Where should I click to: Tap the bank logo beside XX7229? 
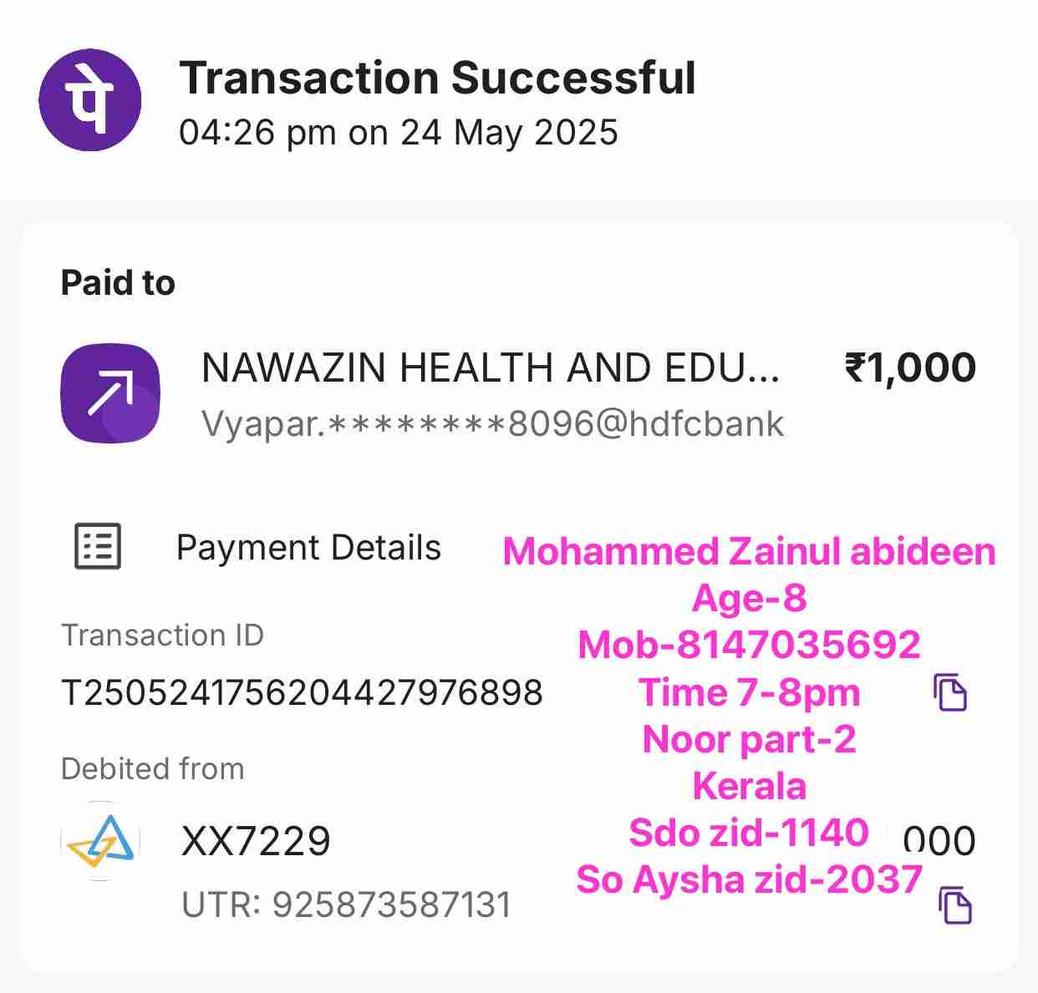point(100,841)
